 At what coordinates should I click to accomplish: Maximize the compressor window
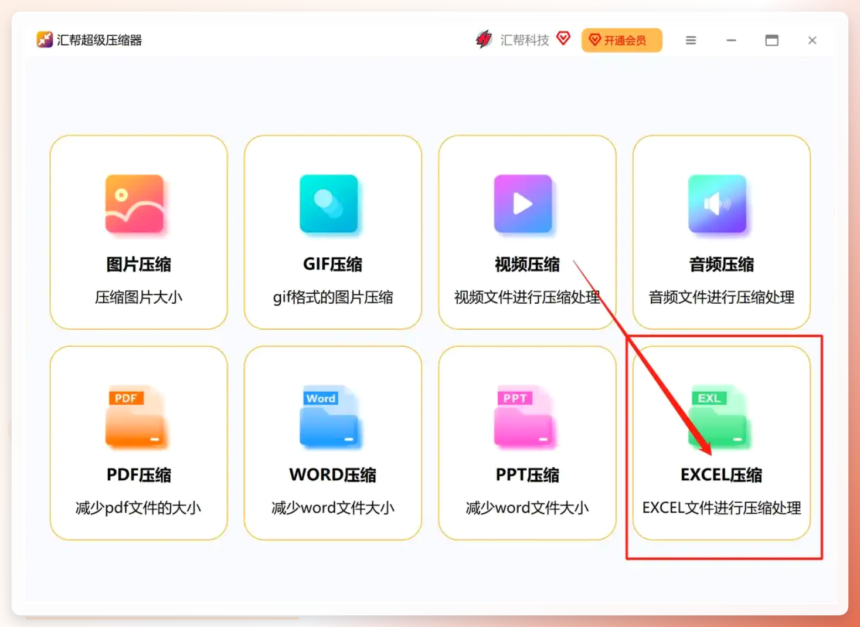(771, 40)
